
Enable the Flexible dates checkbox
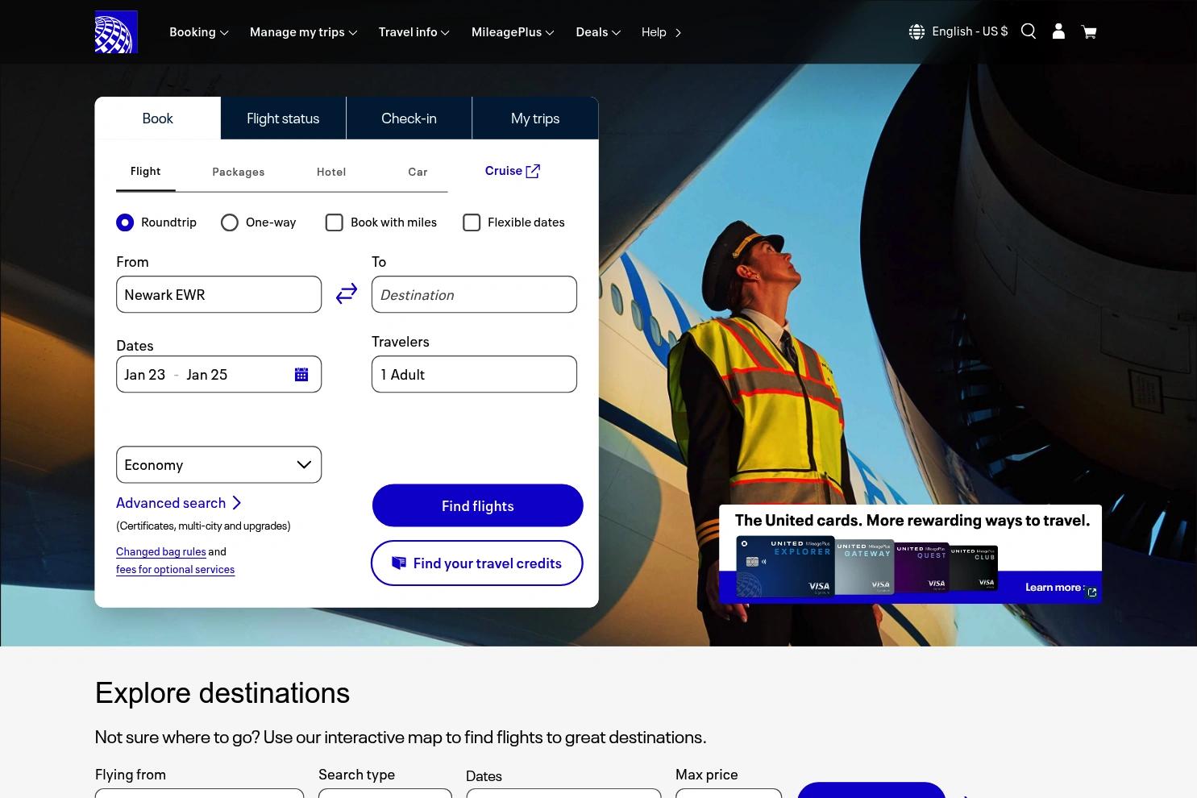point(472,222)
